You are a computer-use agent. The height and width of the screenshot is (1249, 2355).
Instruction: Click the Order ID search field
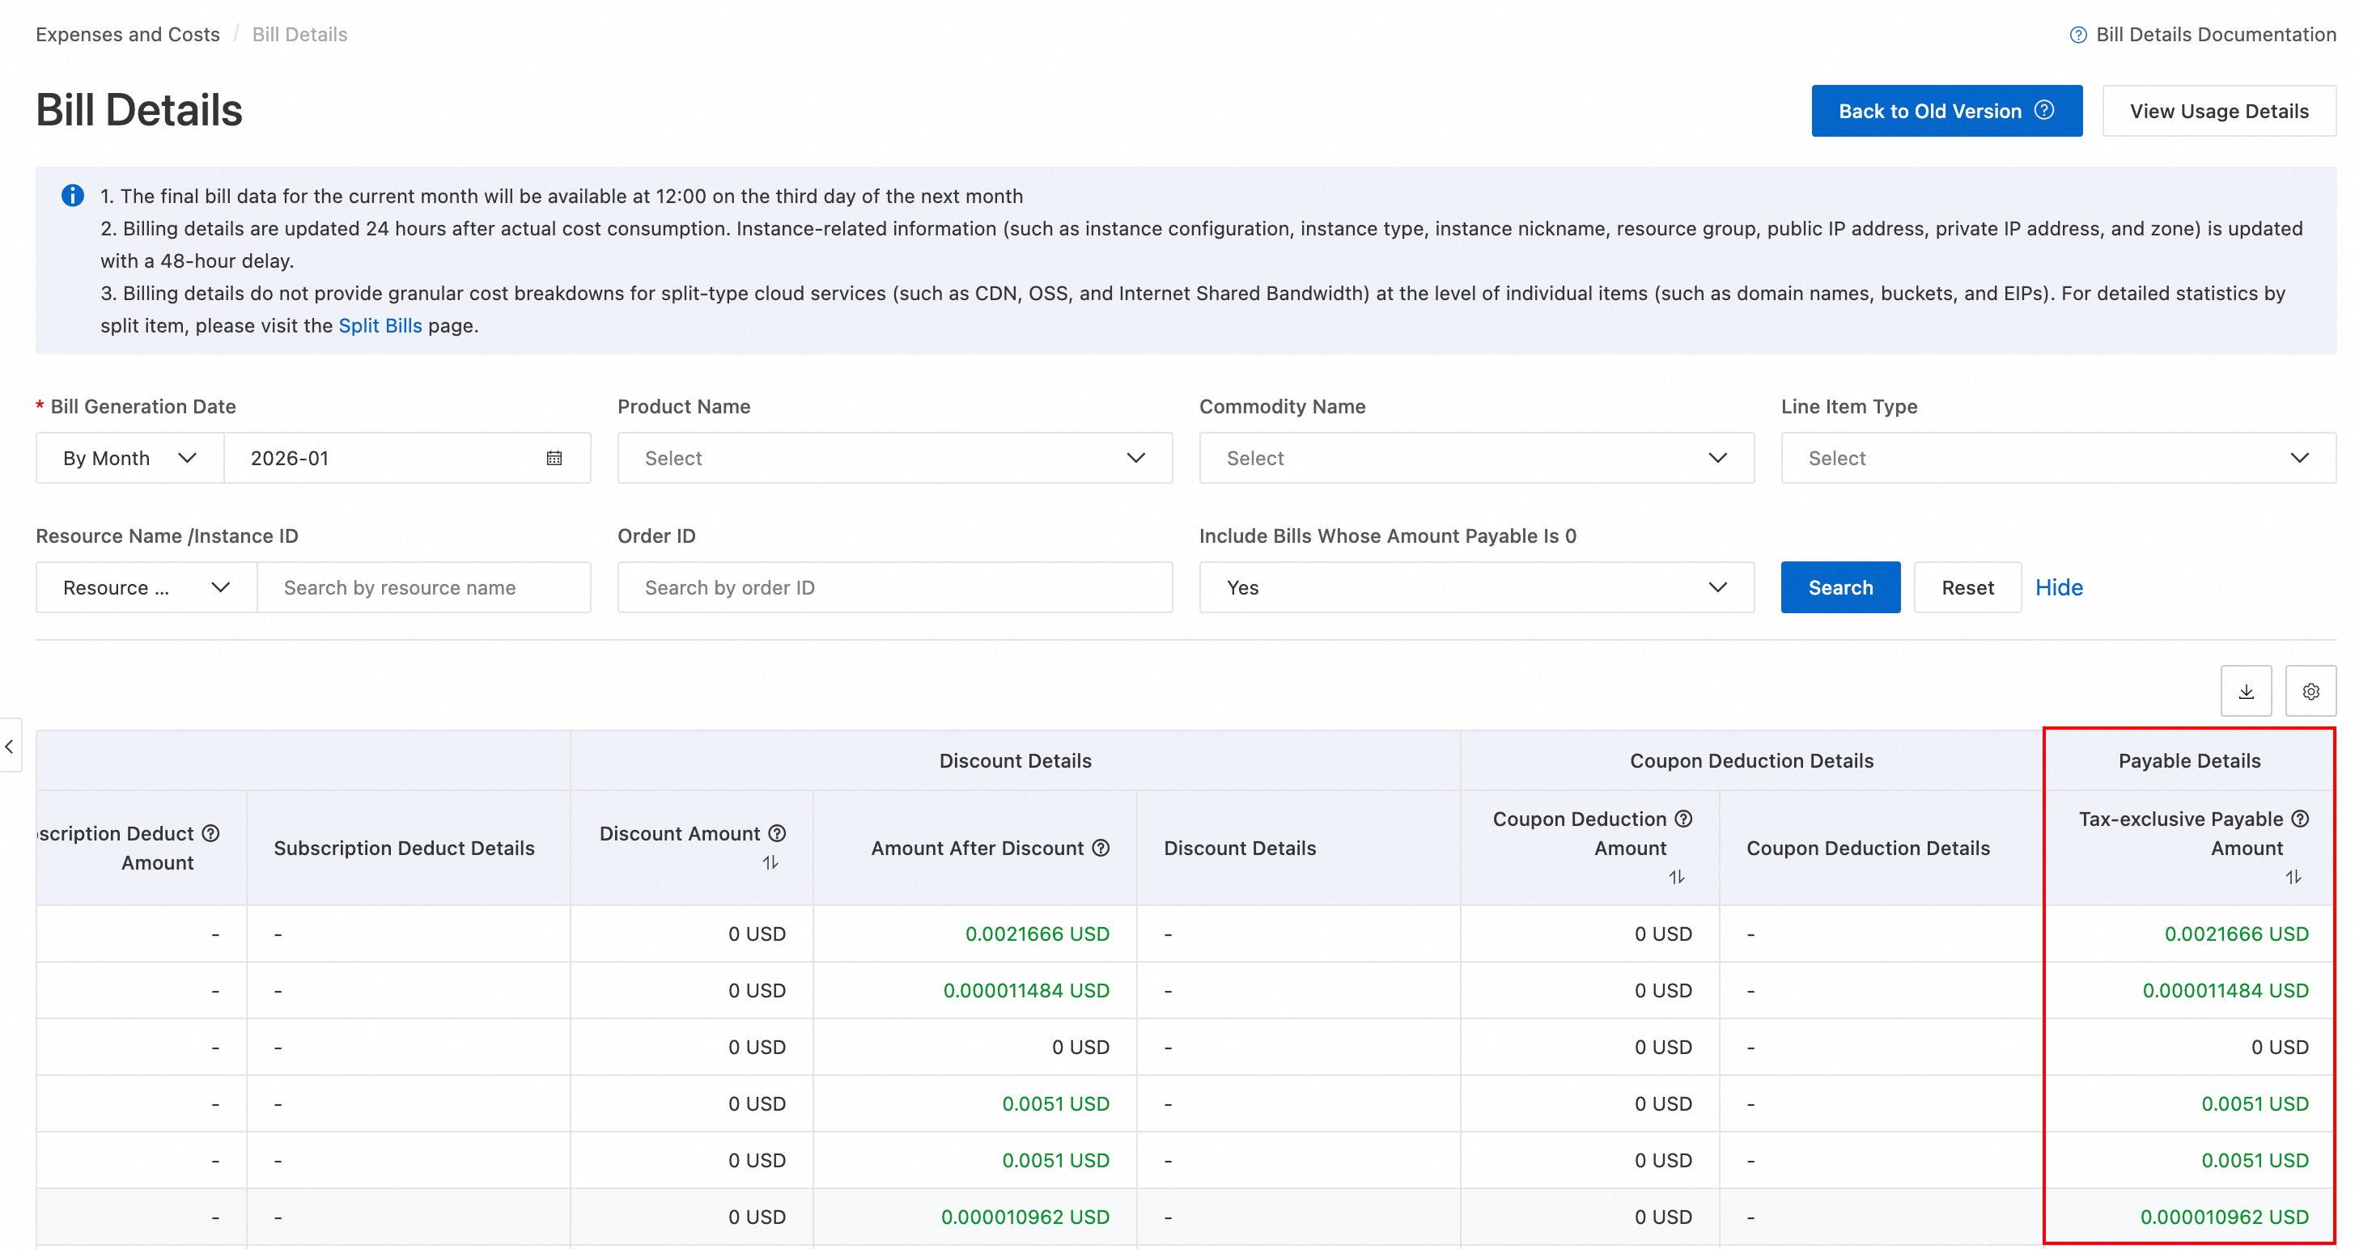click(894, 586)
